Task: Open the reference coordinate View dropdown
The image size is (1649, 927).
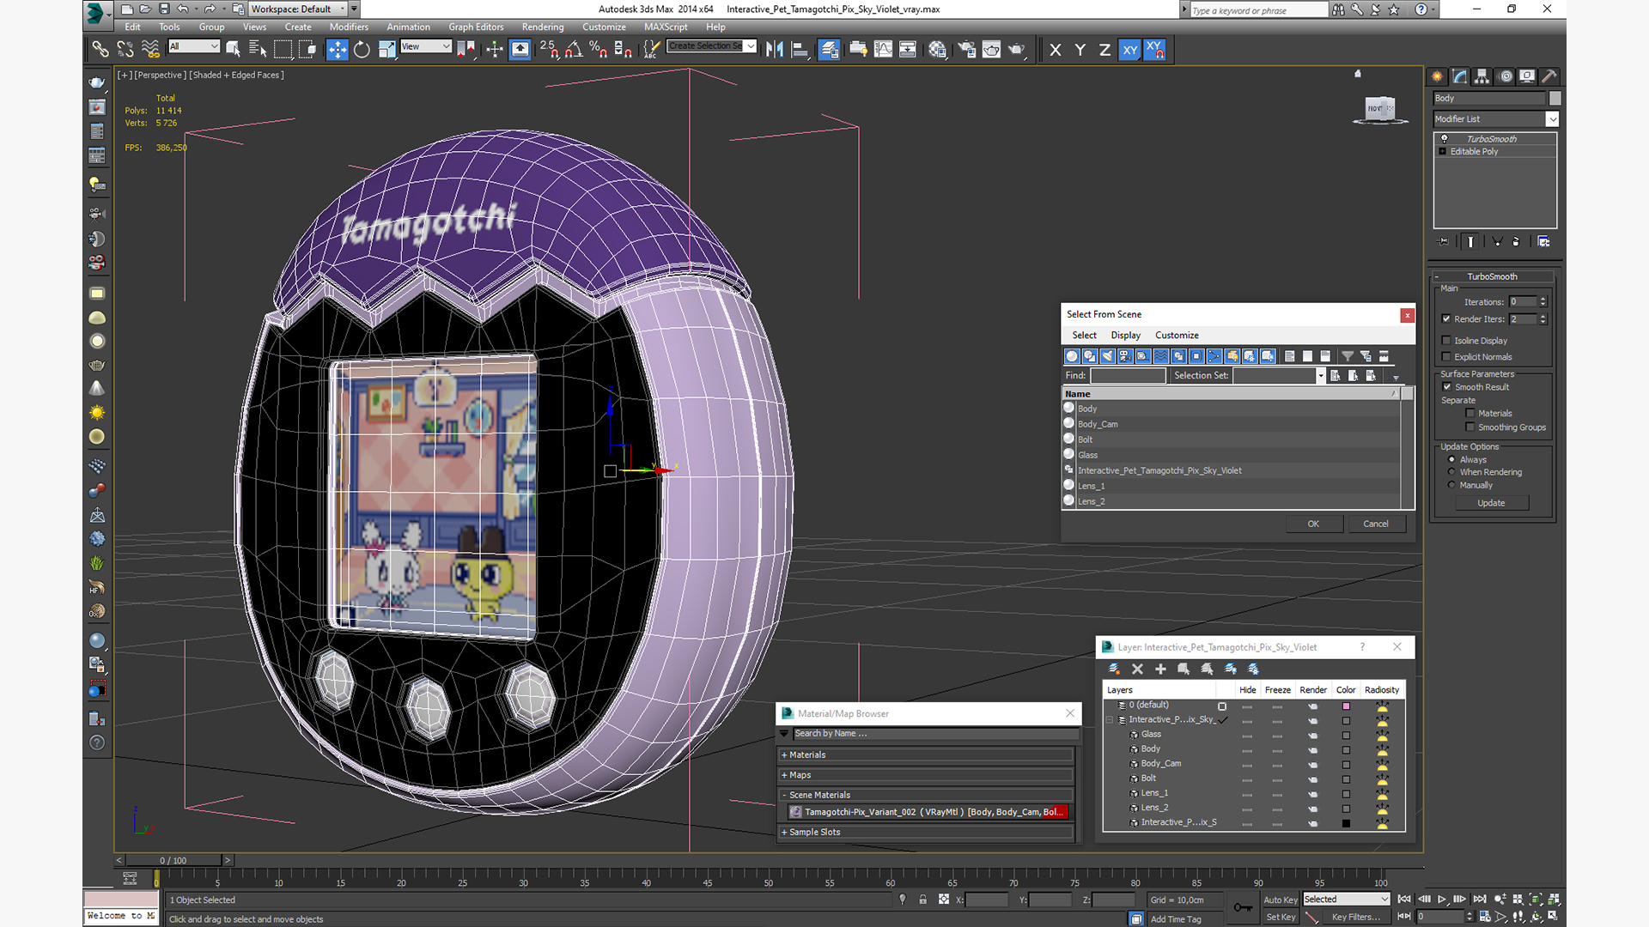Action: 425,46
